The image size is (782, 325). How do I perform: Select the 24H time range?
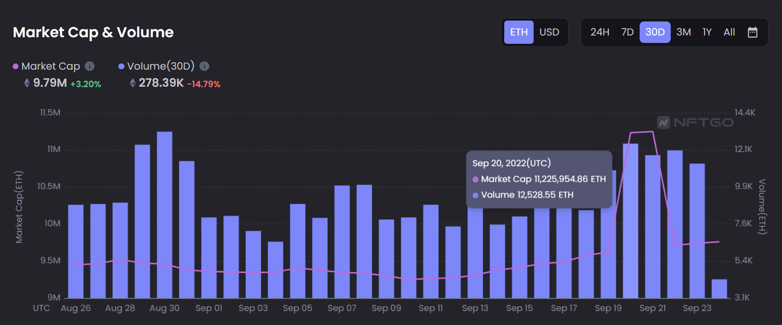pos(599,32)
